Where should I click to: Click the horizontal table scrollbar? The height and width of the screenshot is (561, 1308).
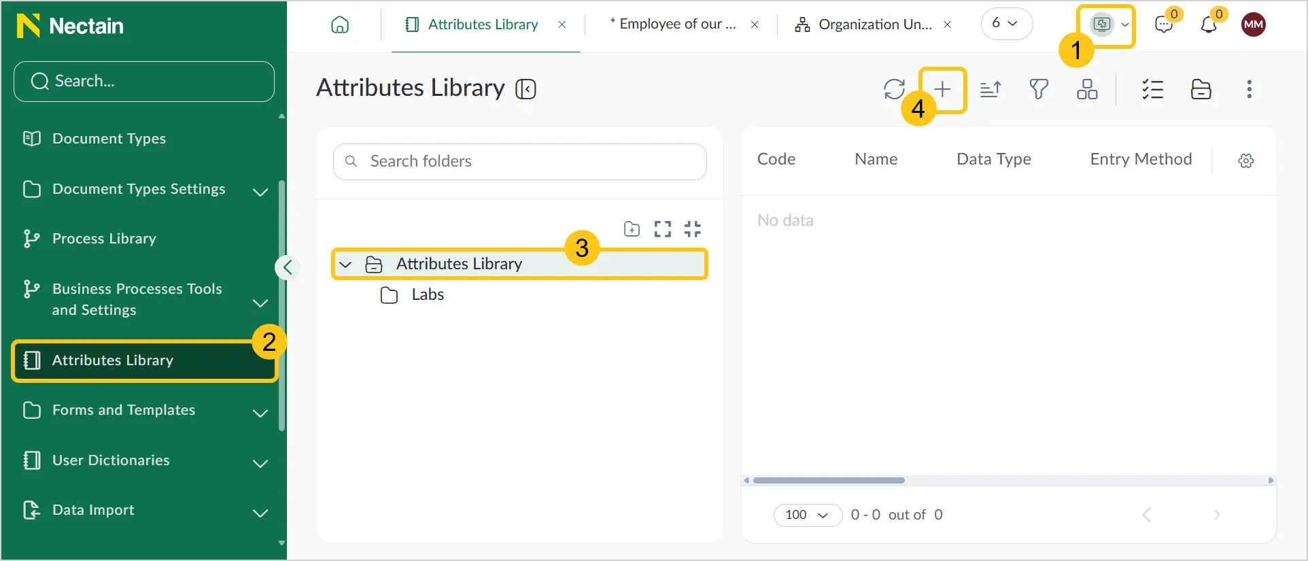pyautogui.click(x=829, y=481)
